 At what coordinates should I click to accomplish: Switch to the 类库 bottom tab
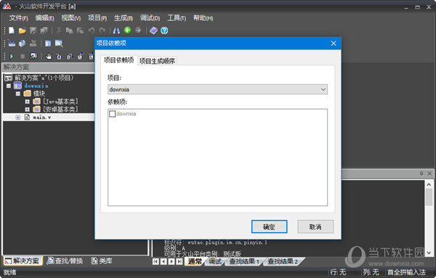(102, 261)
